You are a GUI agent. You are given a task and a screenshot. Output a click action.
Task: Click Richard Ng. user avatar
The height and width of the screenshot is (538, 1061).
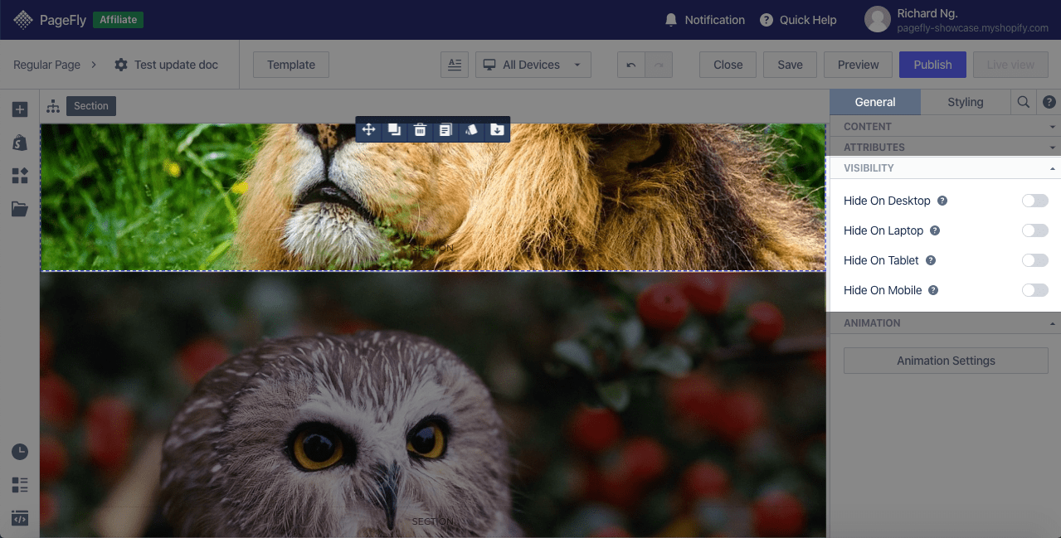(x=877, y=20)
